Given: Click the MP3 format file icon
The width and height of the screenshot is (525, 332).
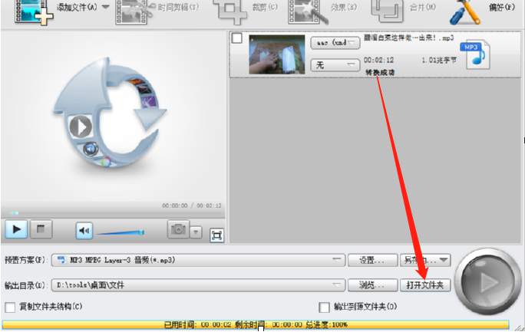Looking at the screenshot, I should click(475, 55).
